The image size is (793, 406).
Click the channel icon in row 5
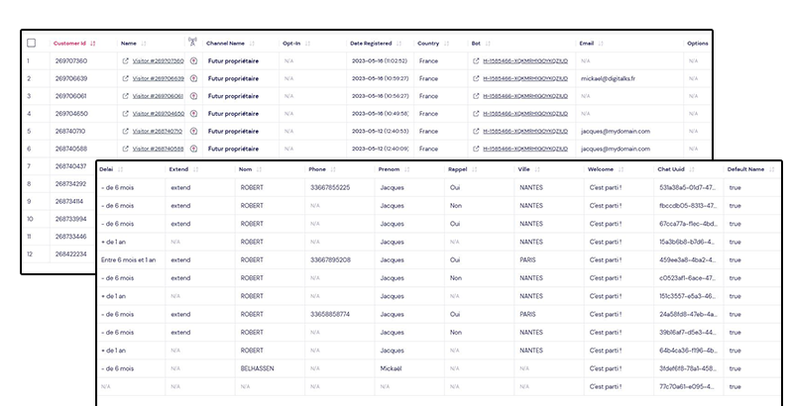(x=194, y=131)
